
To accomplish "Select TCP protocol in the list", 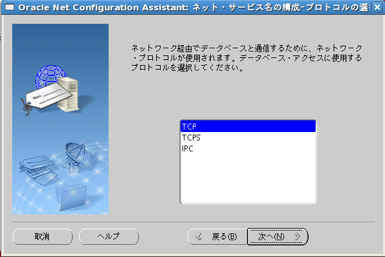I will pyautogui.click(x=248, y=126).
